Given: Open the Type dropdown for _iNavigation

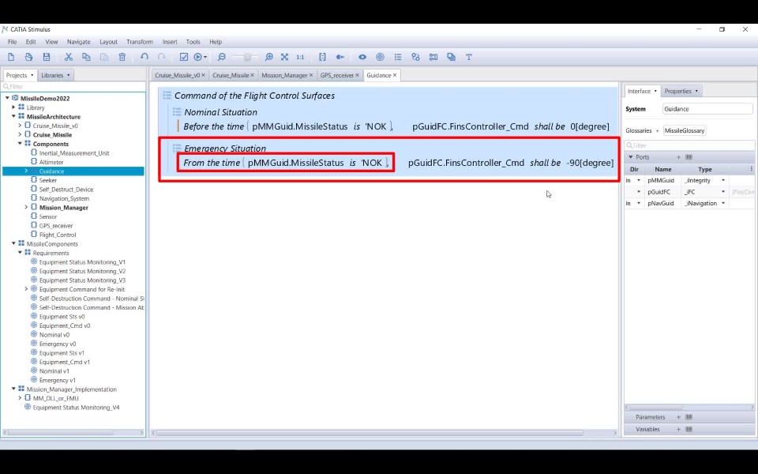Looking at the screenshot, I should tap(723, 204).
